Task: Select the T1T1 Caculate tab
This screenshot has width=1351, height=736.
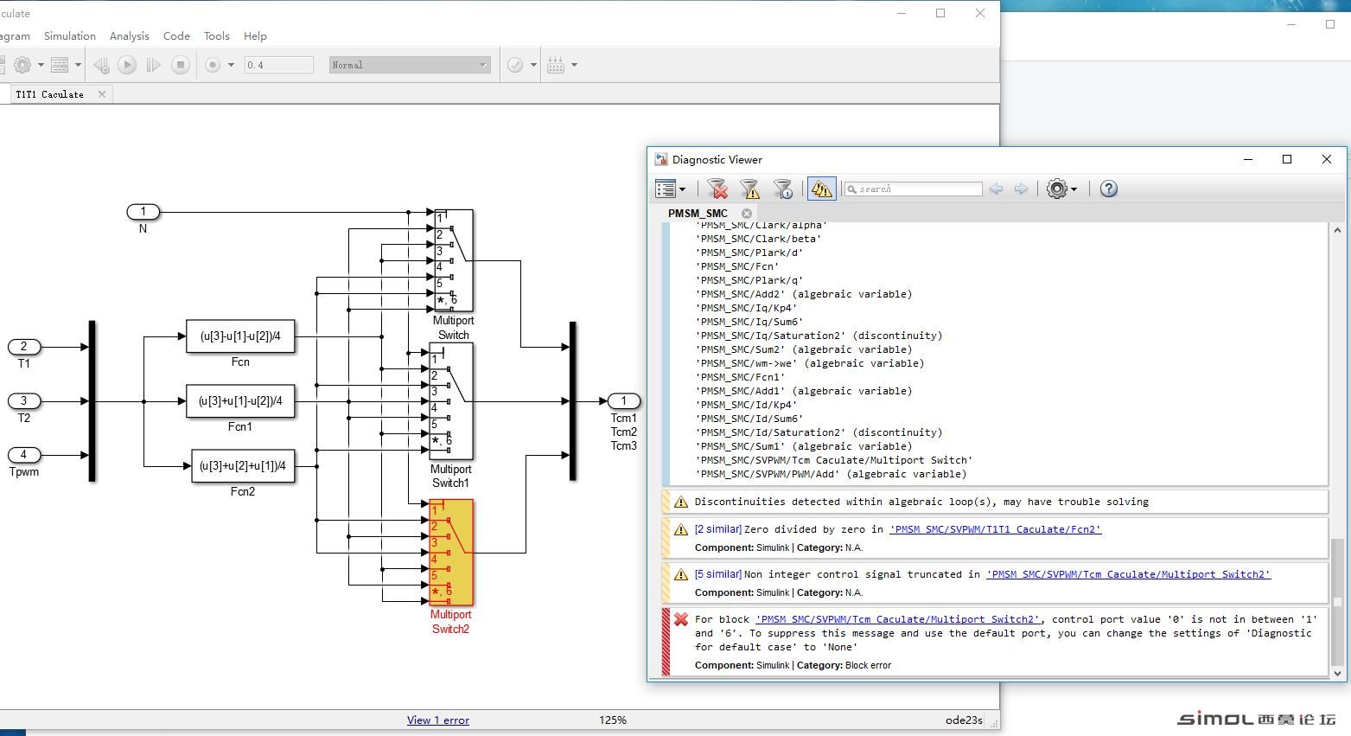Action: pos(49,94)
